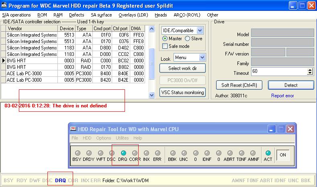Viewport: 317px width, 187px height.
Task: Select ACE Lab PC-3000 row with port B400
Action: [x=73, y=74]
